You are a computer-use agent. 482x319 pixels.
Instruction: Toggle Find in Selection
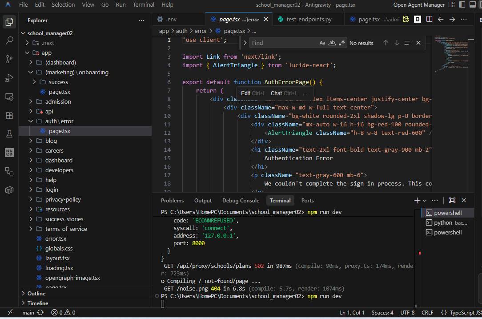(407, 43)
